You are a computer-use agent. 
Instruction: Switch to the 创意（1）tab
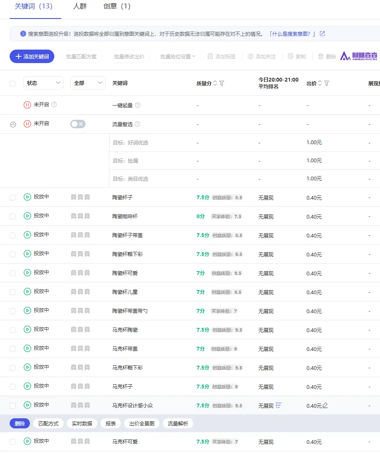[117, 7]
